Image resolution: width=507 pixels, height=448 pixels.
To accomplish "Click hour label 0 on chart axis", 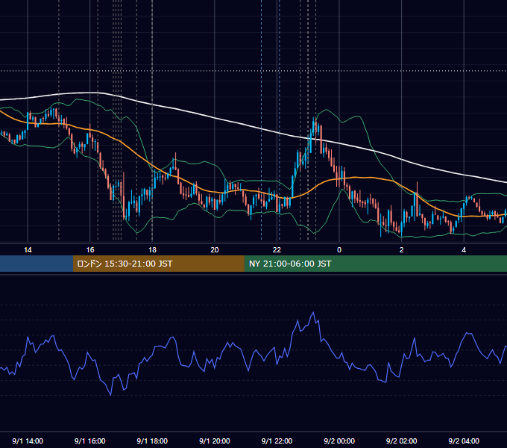I will [x=339, y=250].
